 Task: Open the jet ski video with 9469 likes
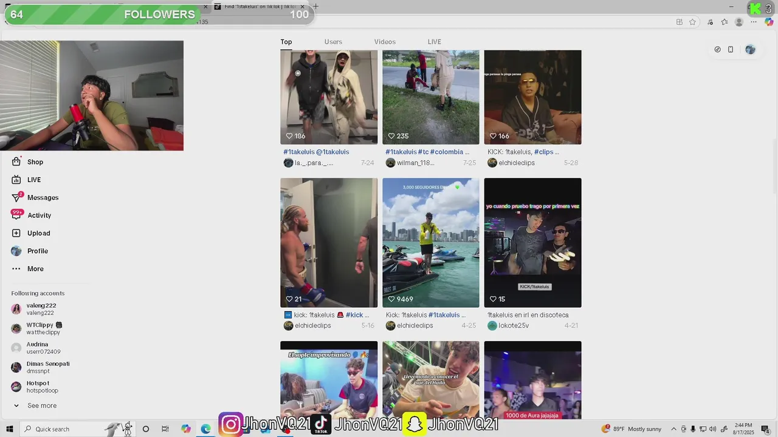(431, 243)
